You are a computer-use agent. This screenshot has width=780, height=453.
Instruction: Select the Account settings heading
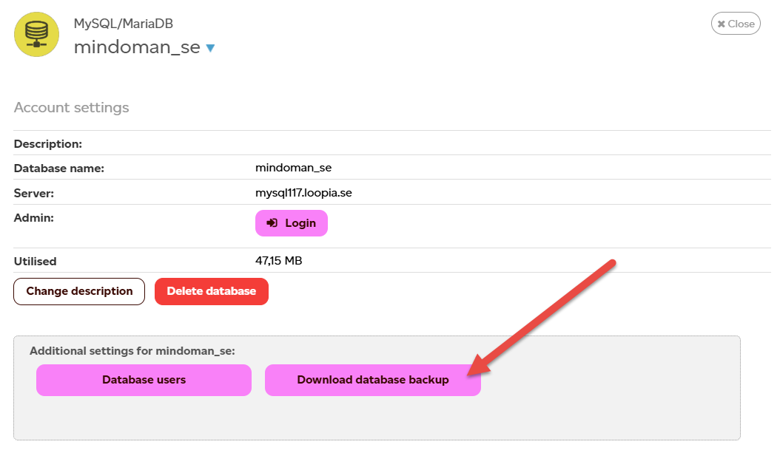[x=72, y=108]
